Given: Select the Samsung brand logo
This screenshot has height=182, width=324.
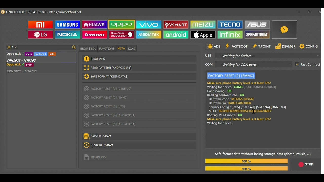Looking at the screenshot, I should click(x=67, y=25).
